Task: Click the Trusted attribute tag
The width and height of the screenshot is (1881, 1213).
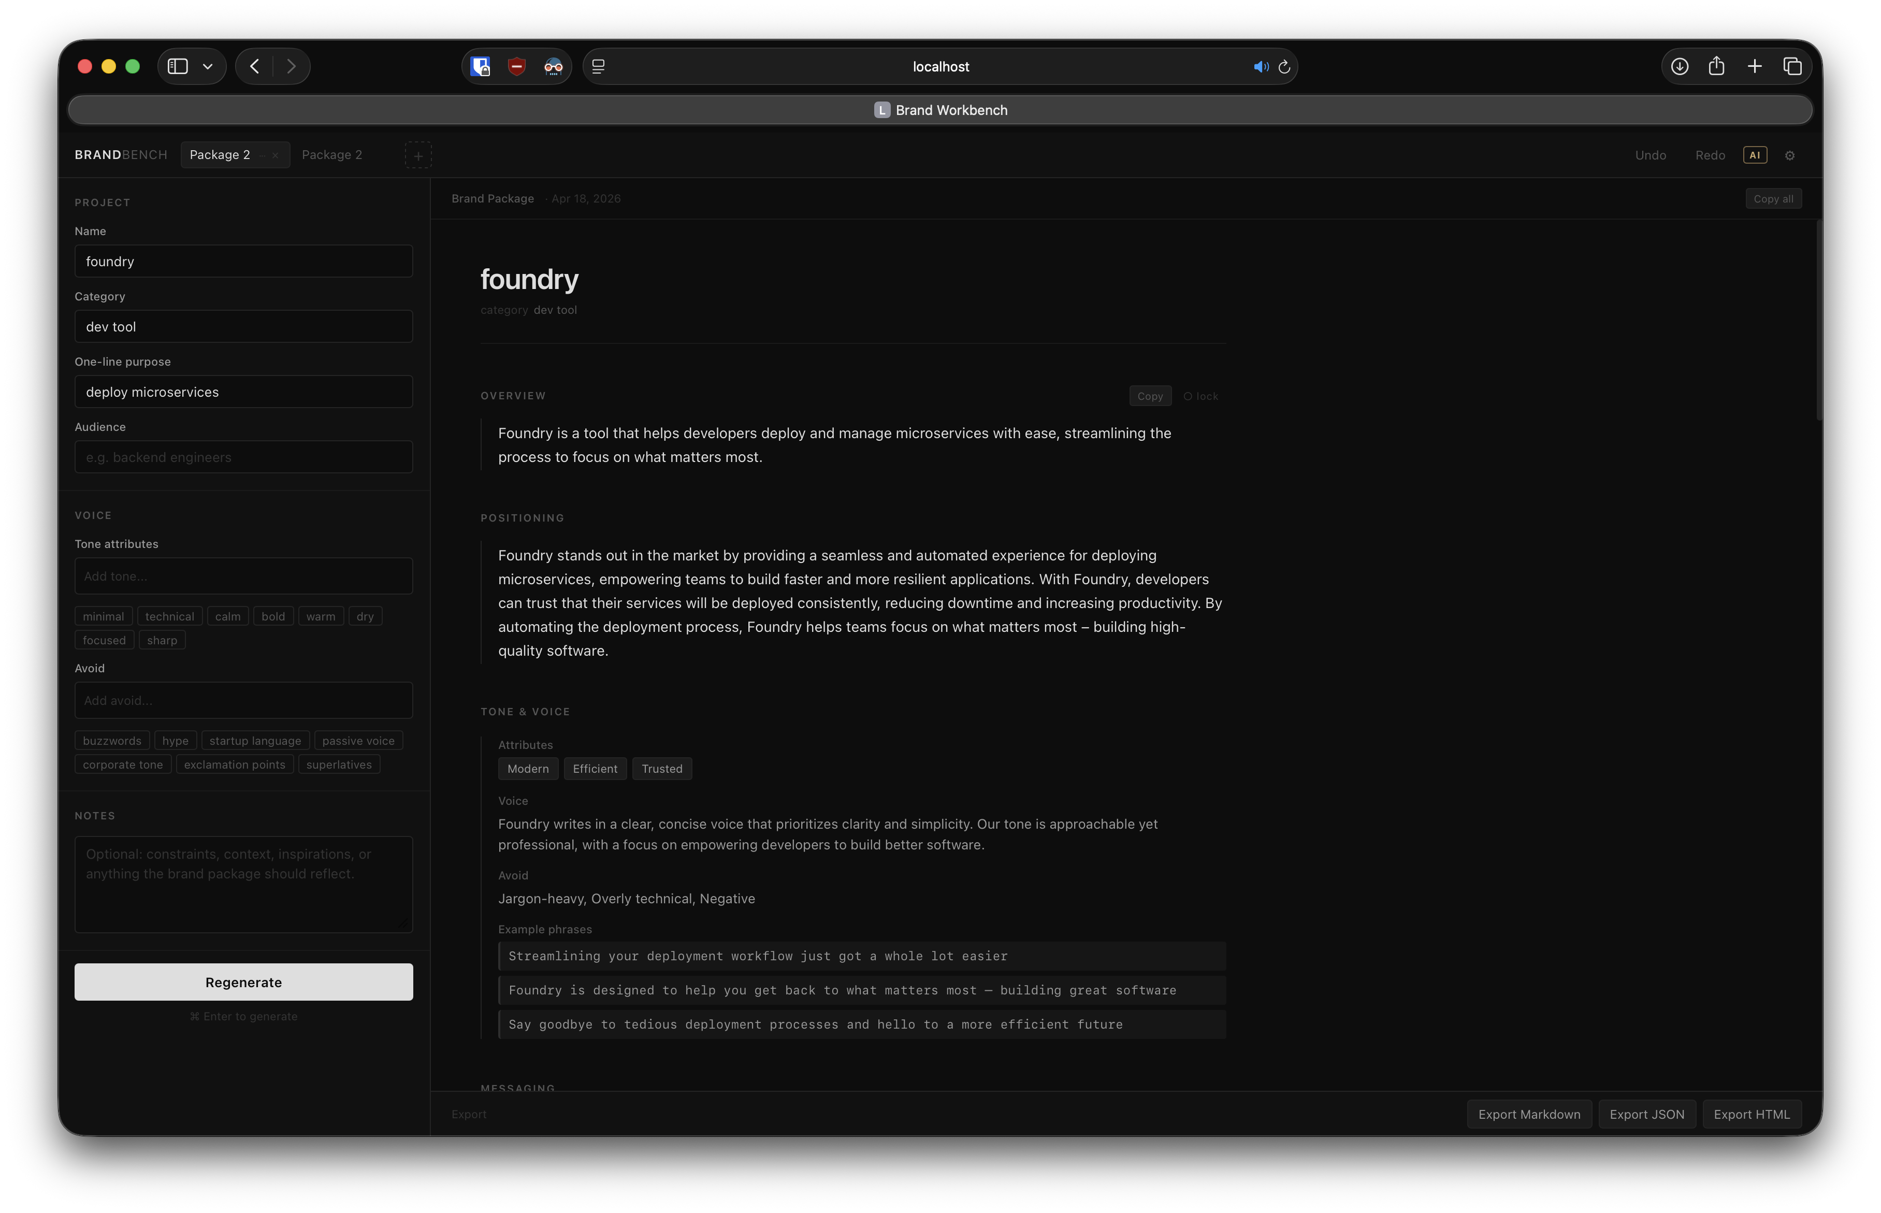Action: (662, 769)
